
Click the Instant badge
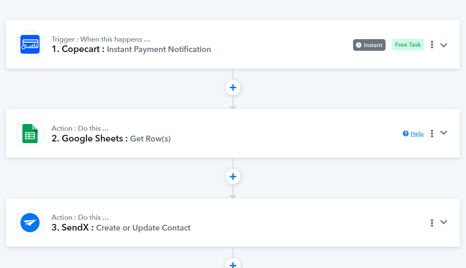(369, 45)
